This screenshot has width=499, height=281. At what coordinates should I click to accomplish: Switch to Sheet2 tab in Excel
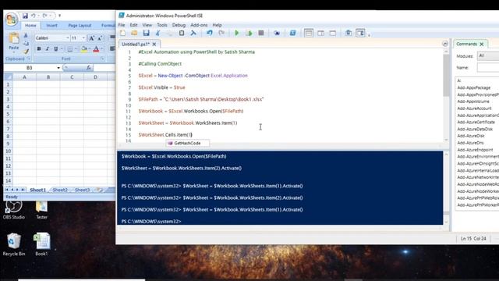pos(60,190)
